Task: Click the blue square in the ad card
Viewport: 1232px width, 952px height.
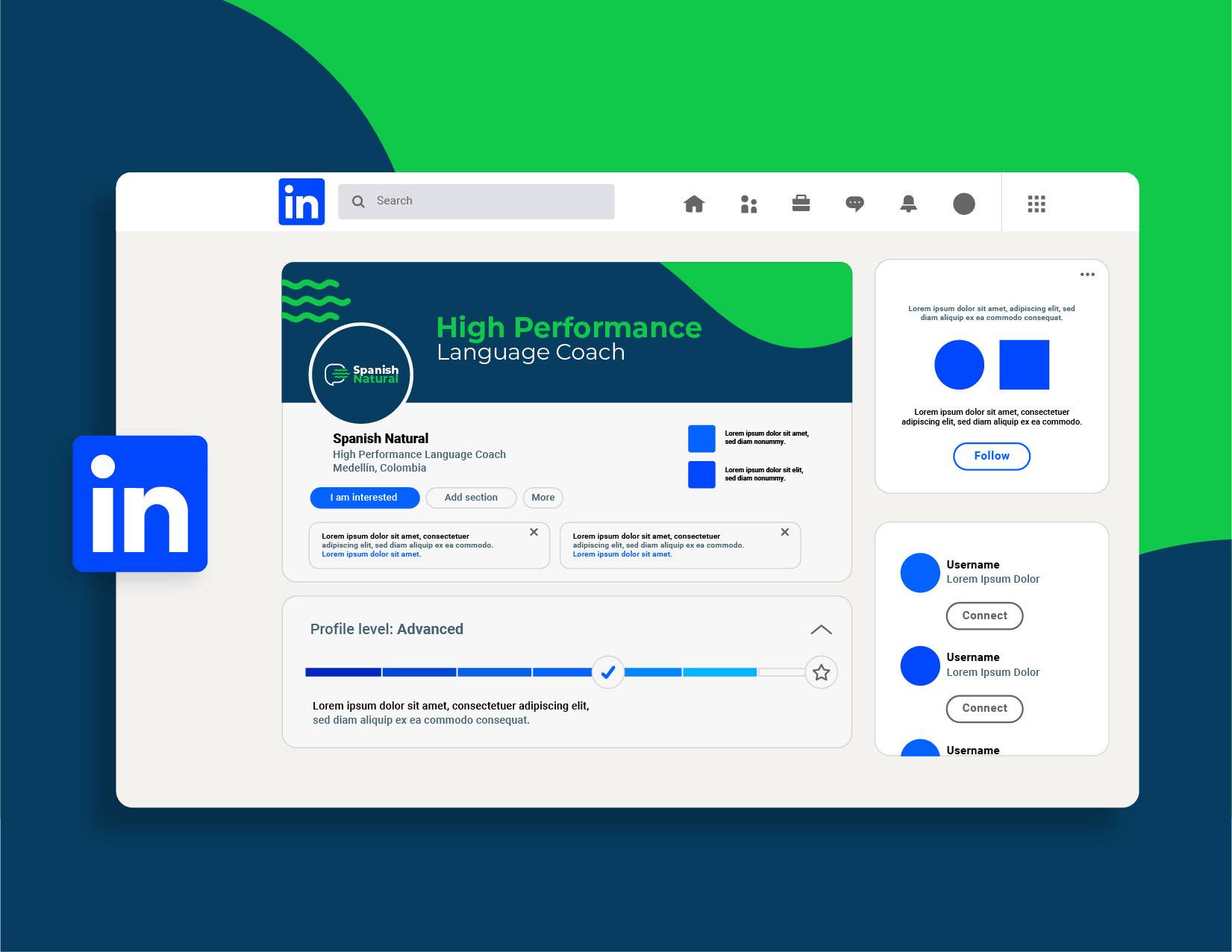Action: tap(1025, 365)
